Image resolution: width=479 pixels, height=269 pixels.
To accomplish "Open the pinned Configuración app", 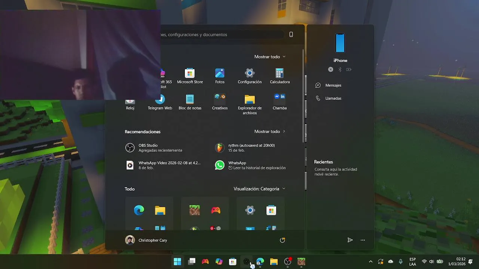I will (x=250, y=76).
